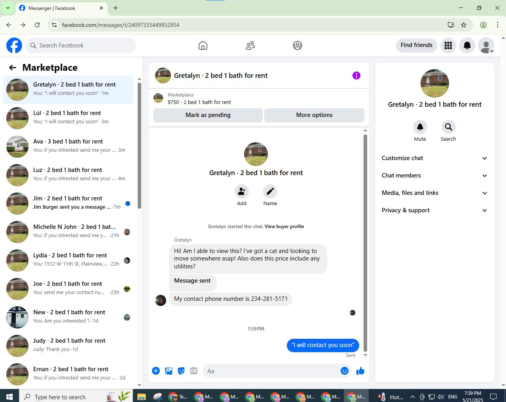Click the chat messages scrollbar
The width and height of the screenshot is (506, 402).
point(365,243)
